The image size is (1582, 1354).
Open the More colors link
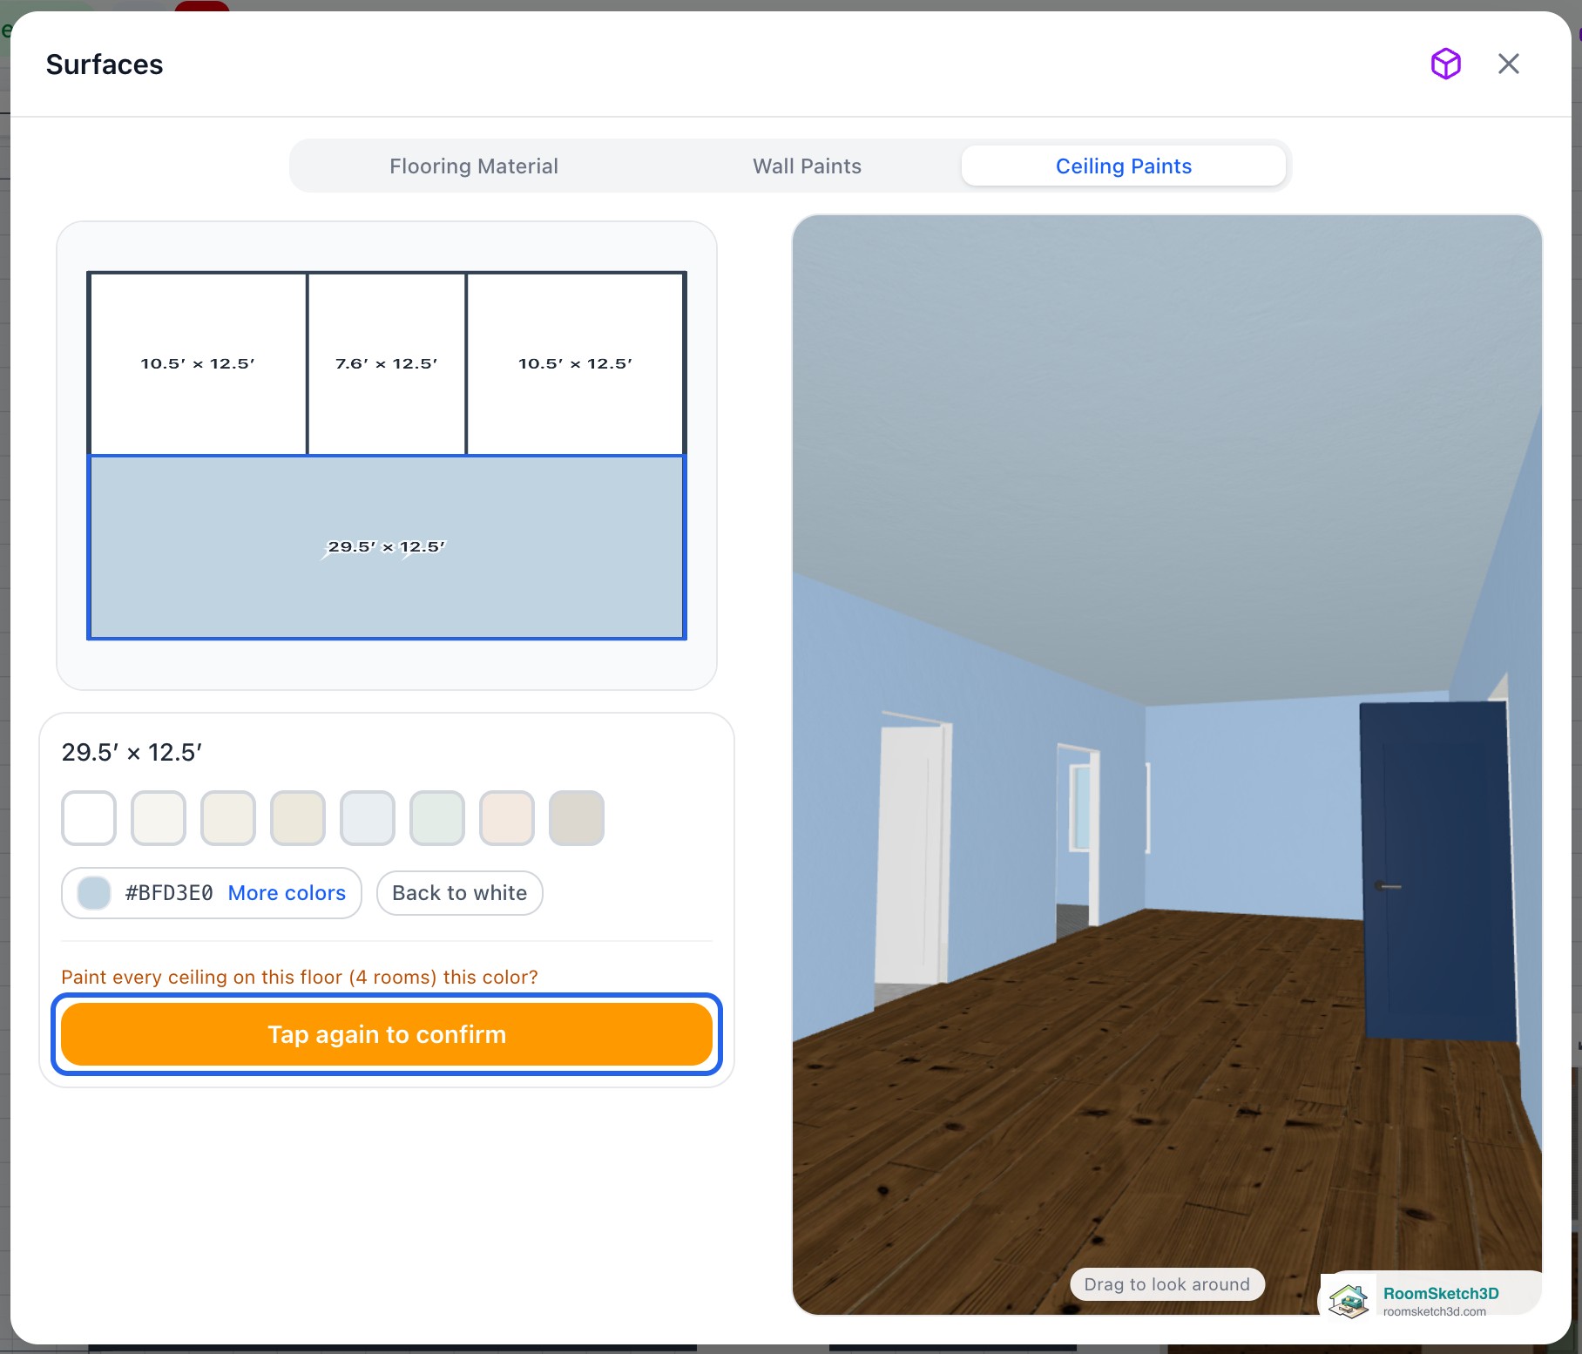[287, 893]
